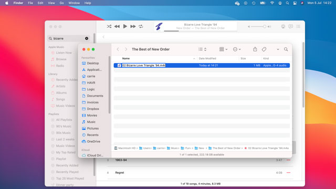Screen dimensions: 336x189
Task: Edit tags for the selected file
Action: (264, 49)
